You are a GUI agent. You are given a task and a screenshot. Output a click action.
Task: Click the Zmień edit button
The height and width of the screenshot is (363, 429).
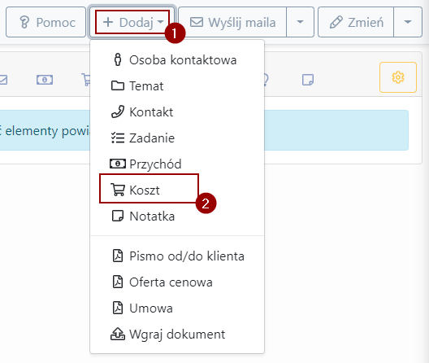pos(356,22)
